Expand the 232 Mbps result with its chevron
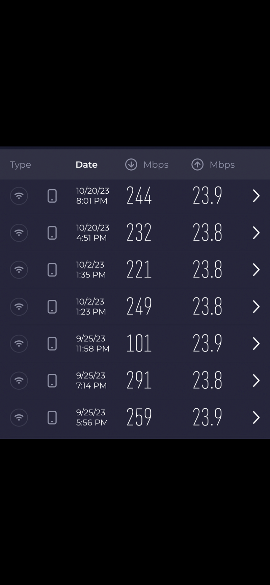The height and width of the screenshot is (585, 270). tap(256, 233)
